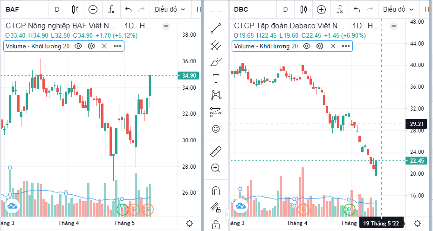Select the brush drawing tool
This screenshot has height=231, width=433.
[x=216, y=62]
